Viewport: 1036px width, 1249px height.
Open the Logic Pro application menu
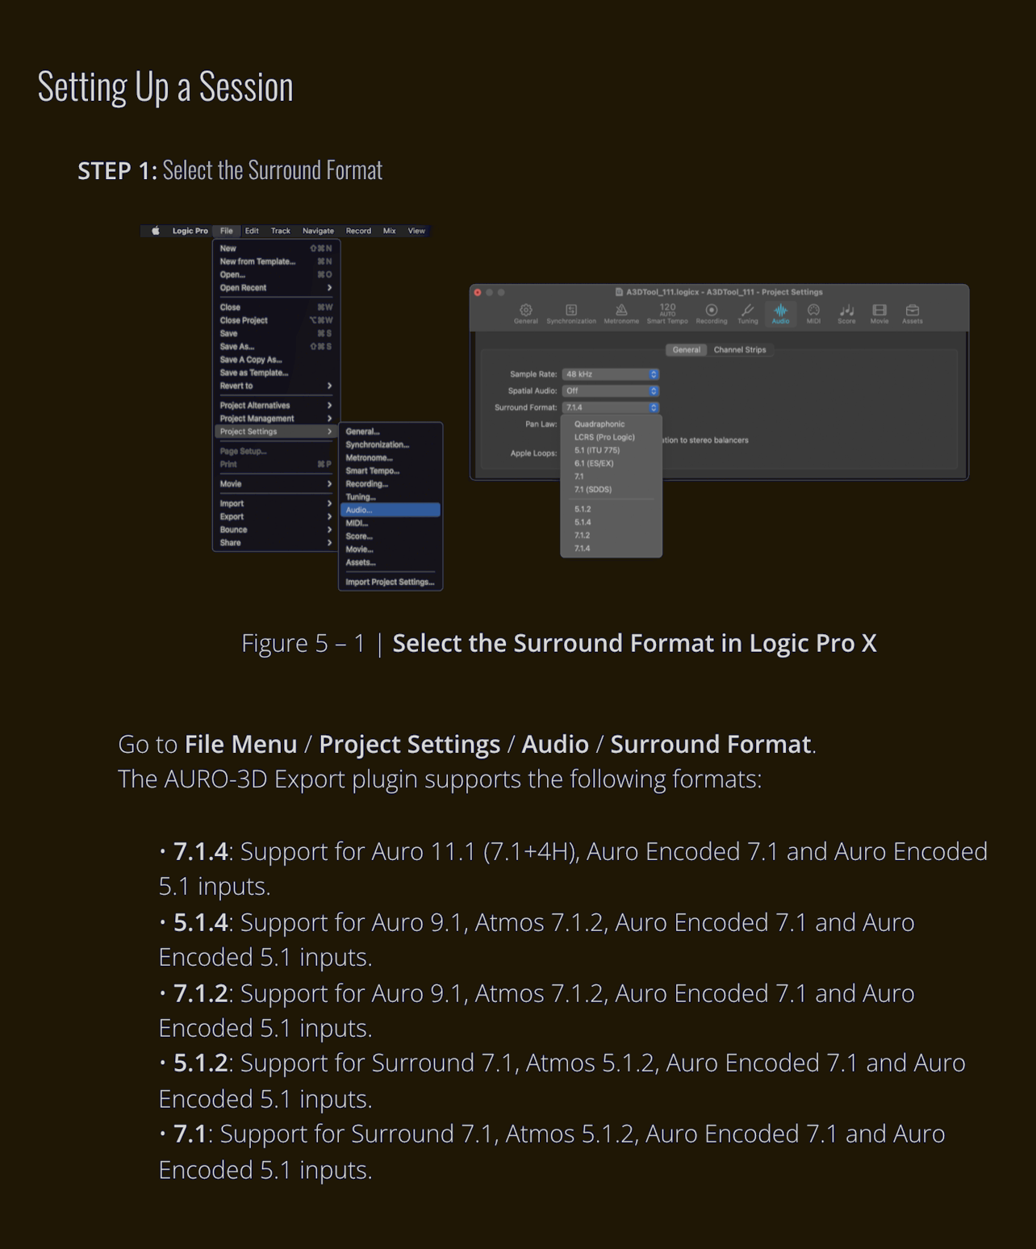click(x=190, y=231)
